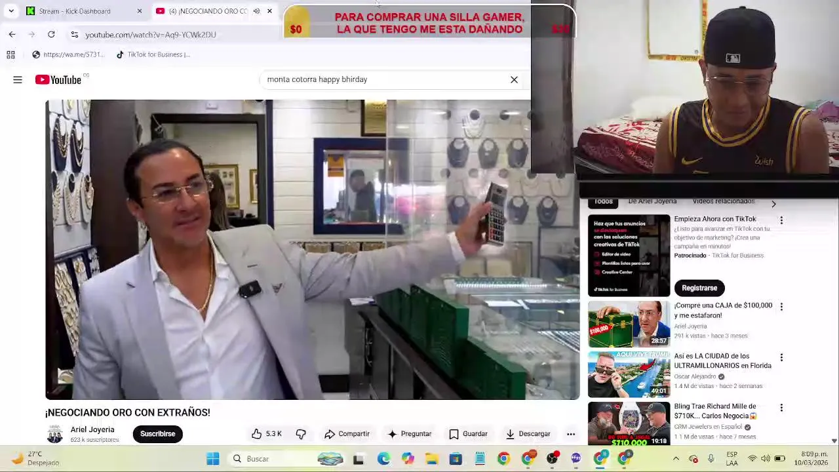Go forward in the browser
The image size is (839, 472).
tap(31, 34)
